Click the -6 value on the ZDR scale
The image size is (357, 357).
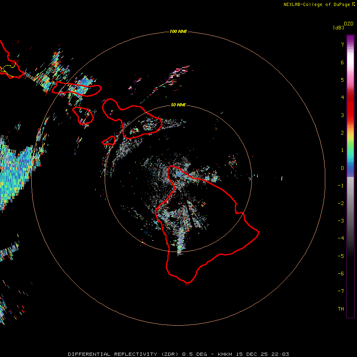(341, 274)
